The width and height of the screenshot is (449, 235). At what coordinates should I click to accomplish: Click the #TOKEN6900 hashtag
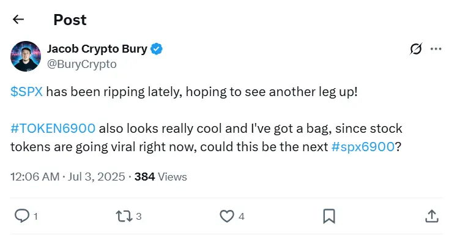tap(53, 129)
